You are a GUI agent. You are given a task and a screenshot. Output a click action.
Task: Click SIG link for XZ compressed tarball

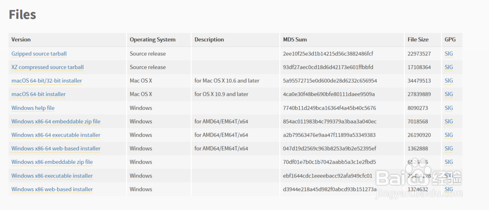(x=449, y=67)
